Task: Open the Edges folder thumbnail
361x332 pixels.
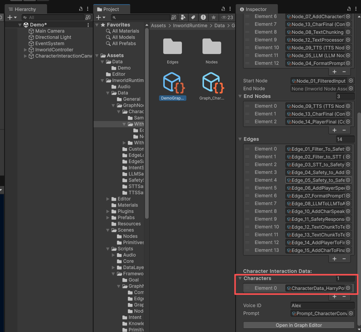Action: [173, 46]
